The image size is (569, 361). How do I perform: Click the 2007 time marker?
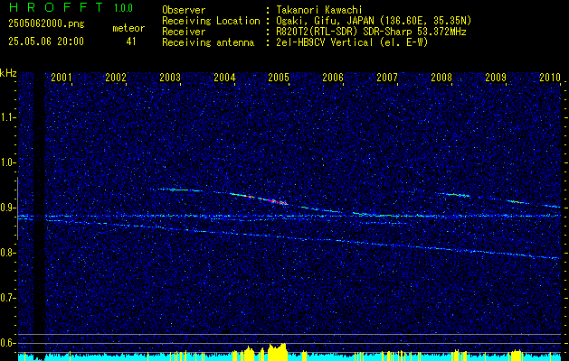[x=387, y=77]
